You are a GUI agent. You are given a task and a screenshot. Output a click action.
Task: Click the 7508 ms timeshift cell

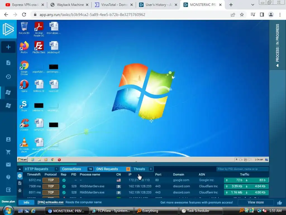point(35,186)
